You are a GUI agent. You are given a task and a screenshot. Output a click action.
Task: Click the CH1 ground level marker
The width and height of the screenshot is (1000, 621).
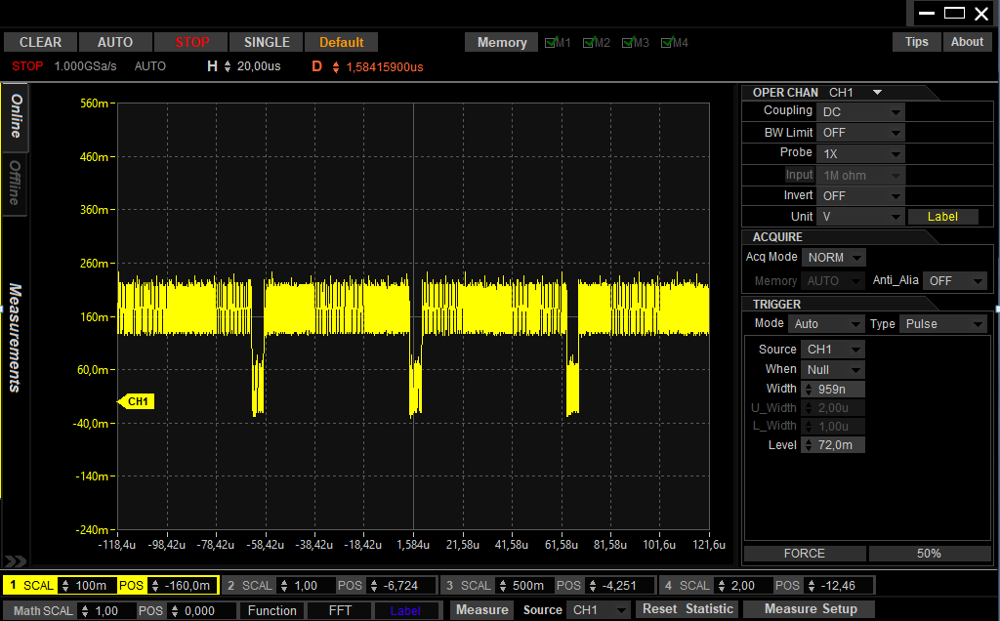coord(136,401)
